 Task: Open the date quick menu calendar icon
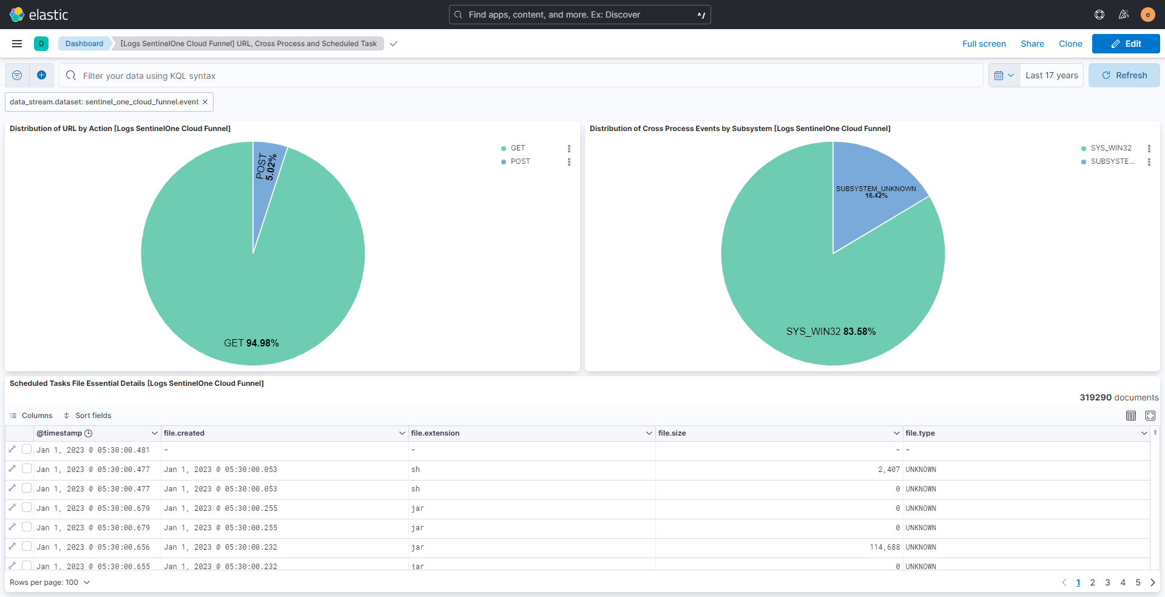click(x=1004, y=75)
